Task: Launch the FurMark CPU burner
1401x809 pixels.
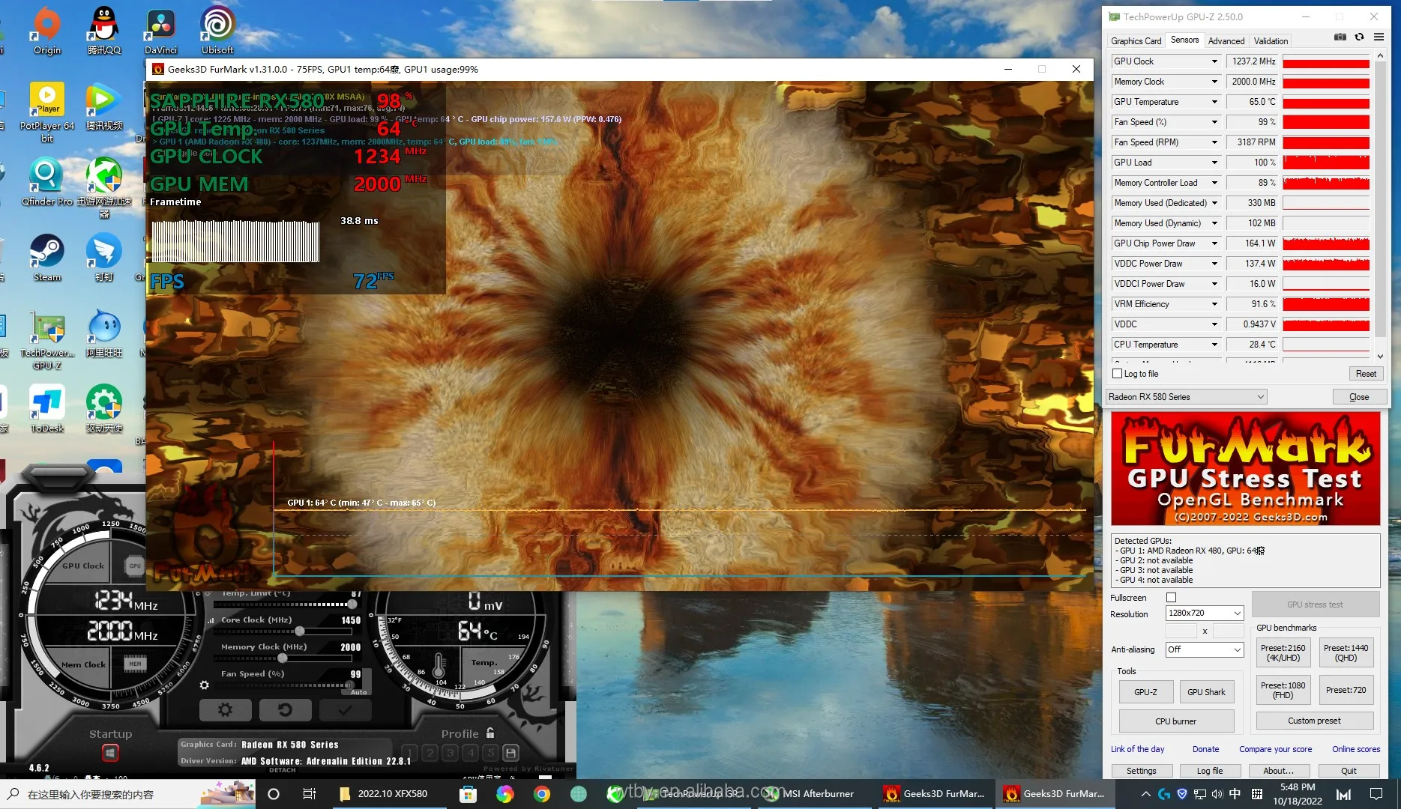Action: pyautogui.click(x=1175, y=721)
